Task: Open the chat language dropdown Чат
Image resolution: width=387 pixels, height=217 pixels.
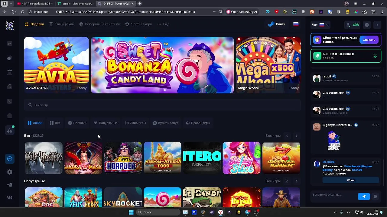Action: point(320,25)
